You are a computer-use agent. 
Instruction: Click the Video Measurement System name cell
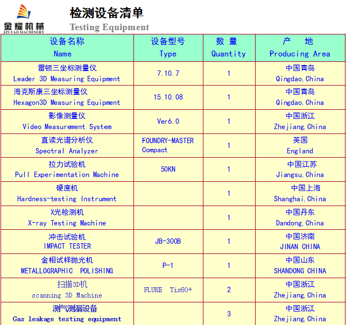67,121
